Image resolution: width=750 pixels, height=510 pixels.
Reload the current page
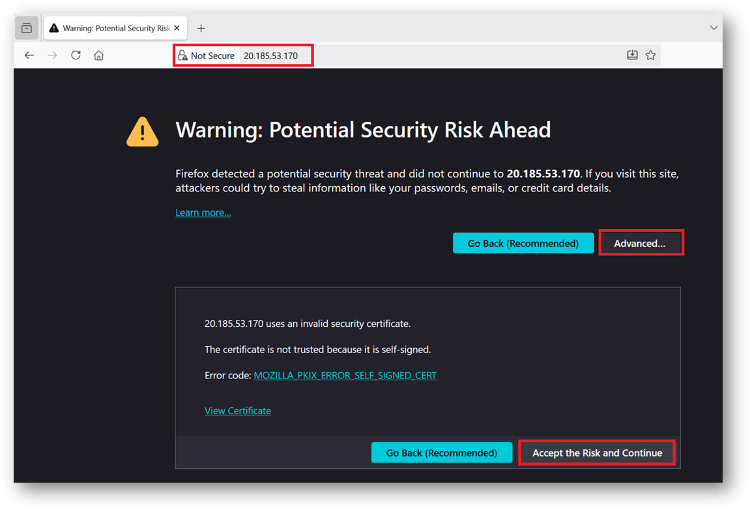(76, 55)
